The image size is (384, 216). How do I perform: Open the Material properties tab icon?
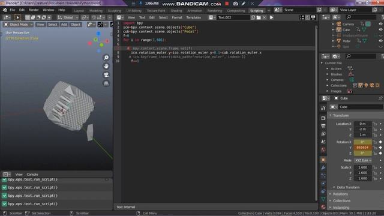(323, 207)
